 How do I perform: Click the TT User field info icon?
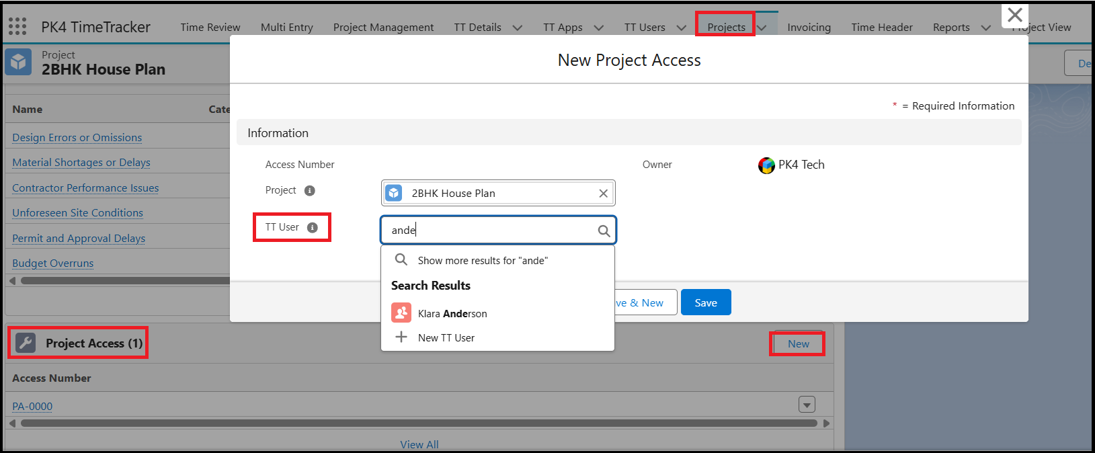(x=313, y=228)
